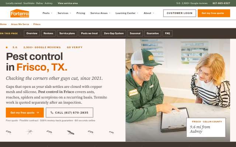Click the orange square rating icon
236x147 pixels.
[x=7, y=47]
